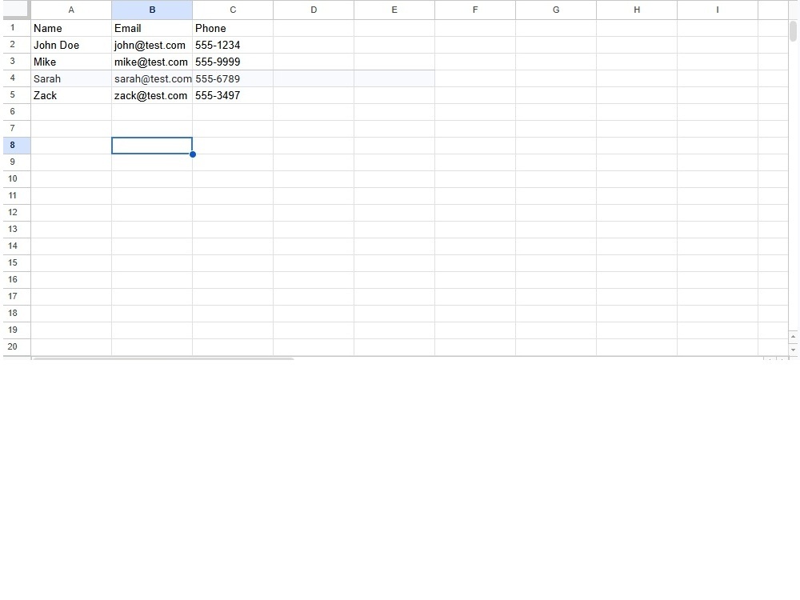Viewport: 800px width, 600px height.
Task: Select entire column C header
Action: tap(233, 10)
